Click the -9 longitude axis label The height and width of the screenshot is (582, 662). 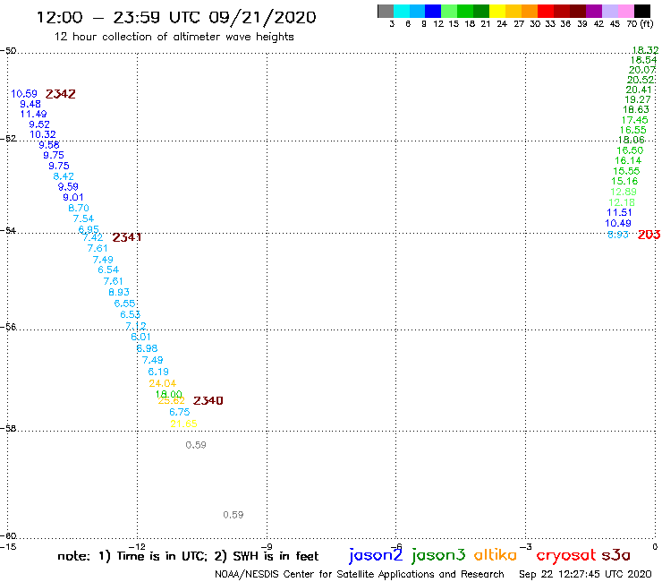[x=267, y=546]
